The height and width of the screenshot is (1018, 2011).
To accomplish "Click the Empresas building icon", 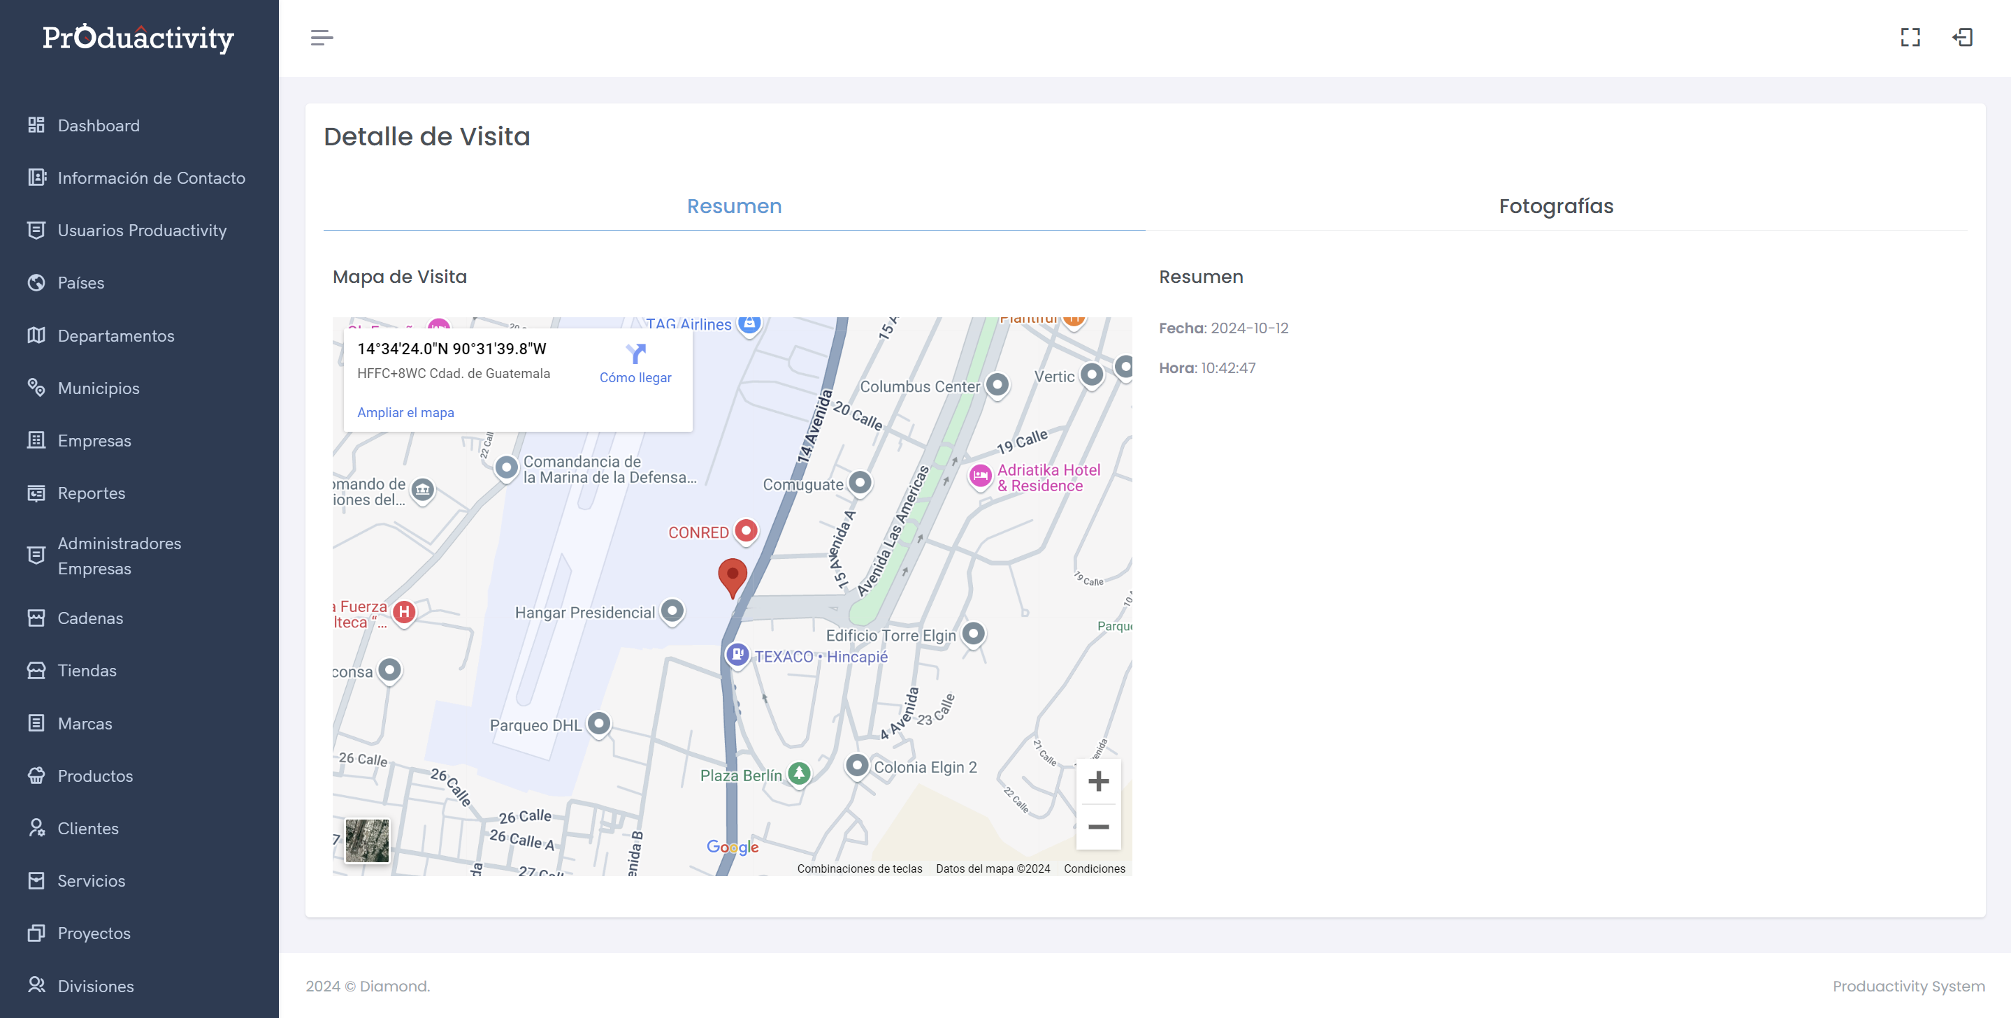I will coord(36,440).
